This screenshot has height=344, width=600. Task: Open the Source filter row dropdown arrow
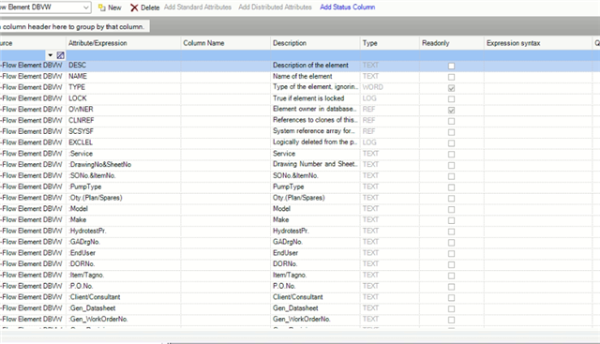click(x=50, y=55)
